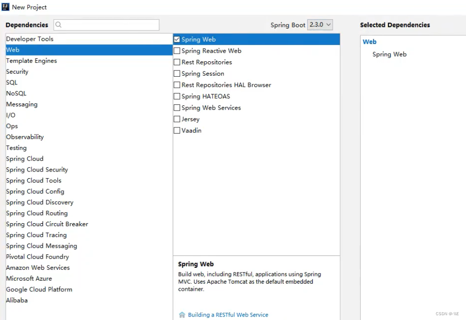Select the Testing category
This screenshot has width=466, height=320.
(x=89, y=148)
